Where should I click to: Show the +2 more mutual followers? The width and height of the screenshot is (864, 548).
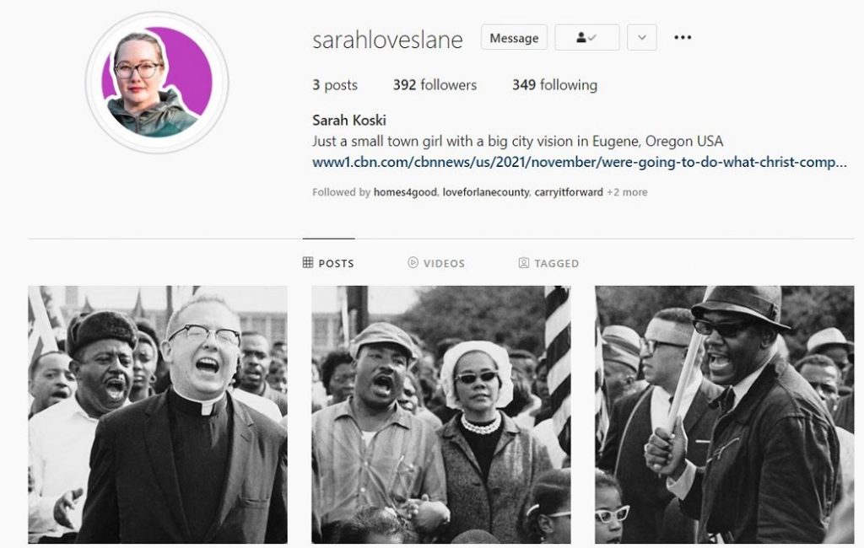point(627,192)
